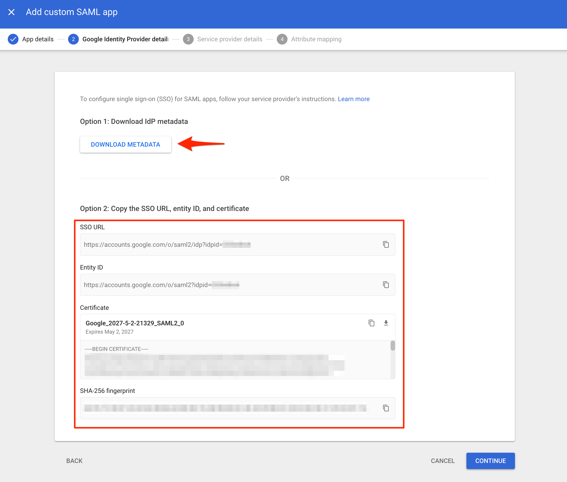Click the Download Metadata button
The width and height of the screenshot is (567, 482).
point(125,144)
